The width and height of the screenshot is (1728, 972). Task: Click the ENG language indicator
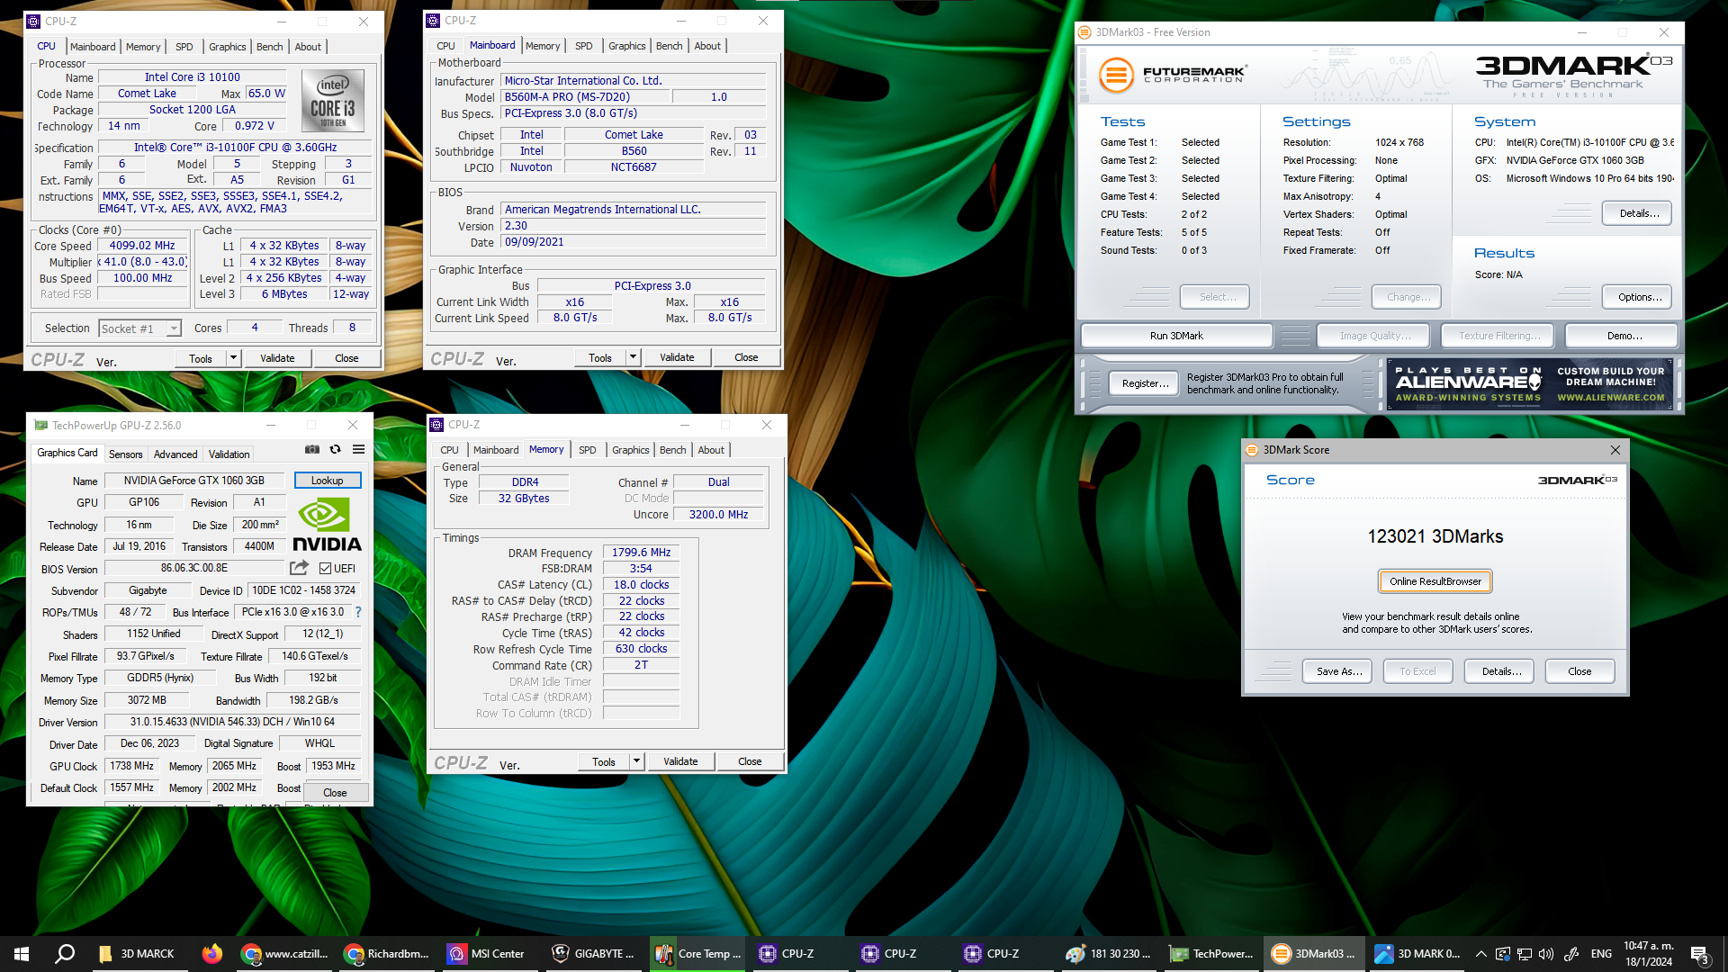[x=1601, y=954]
